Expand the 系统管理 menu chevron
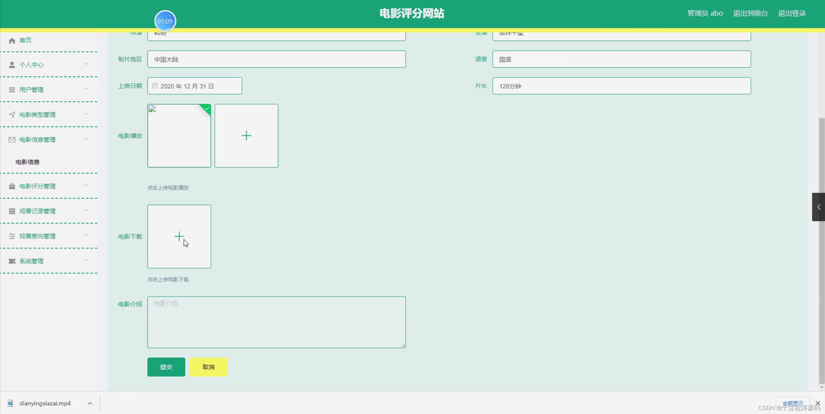 86,260
